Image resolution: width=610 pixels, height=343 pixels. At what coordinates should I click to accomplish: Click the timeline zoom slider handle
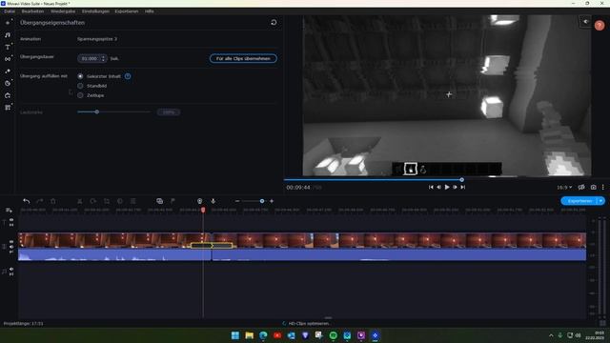pos(262,201)
